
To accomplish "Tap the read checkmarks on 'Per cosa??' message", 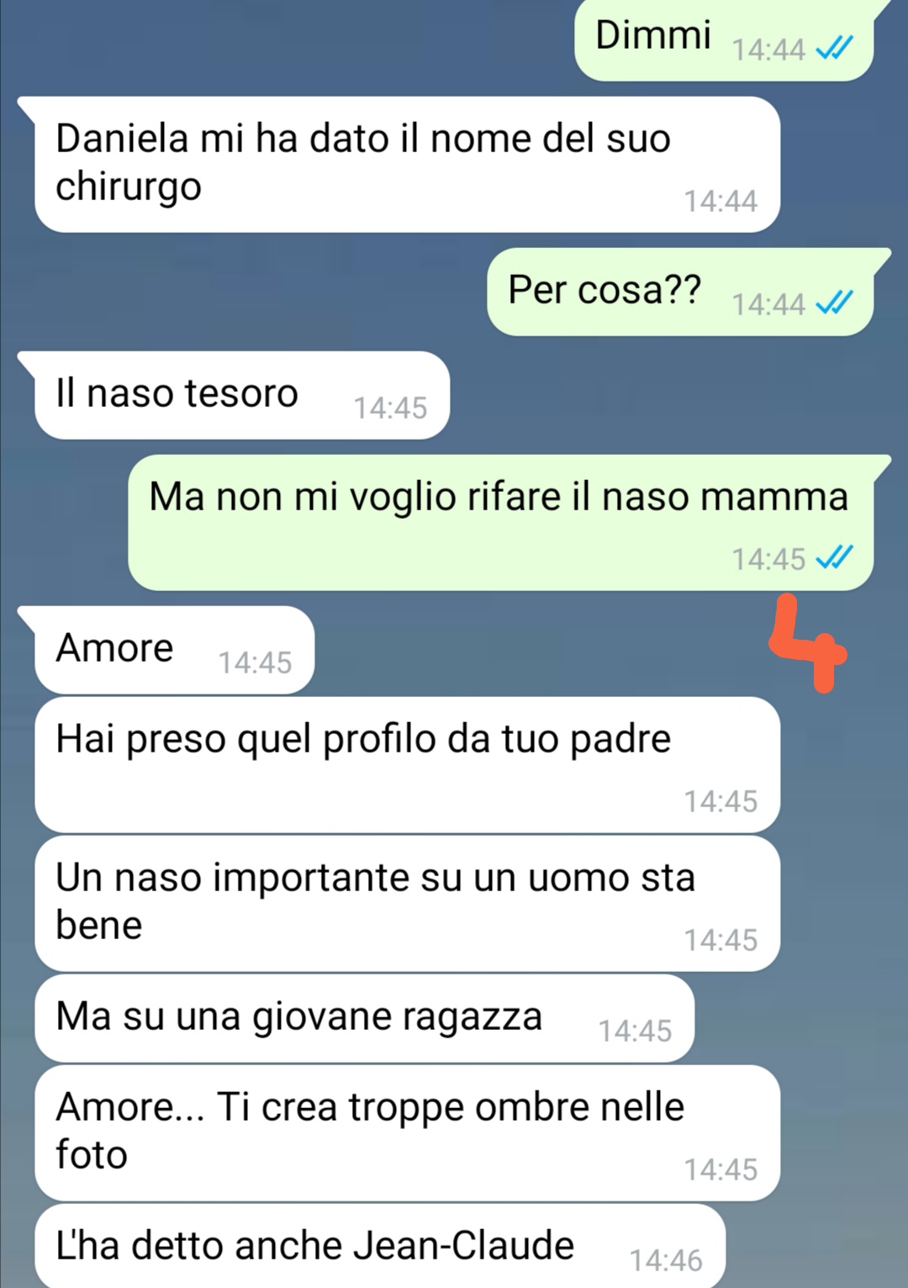I will point(835,303).
